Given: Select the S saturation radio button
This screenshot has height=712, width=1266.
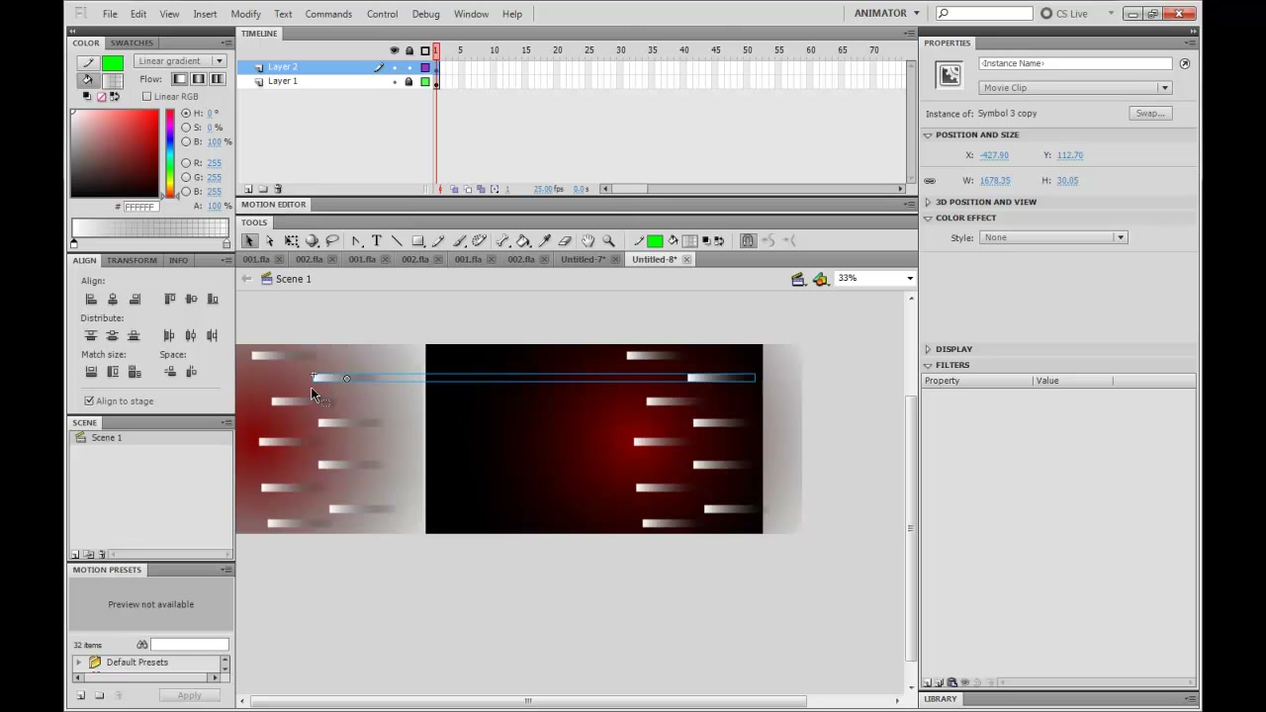Looking at the screenshot, I should 186,128.
